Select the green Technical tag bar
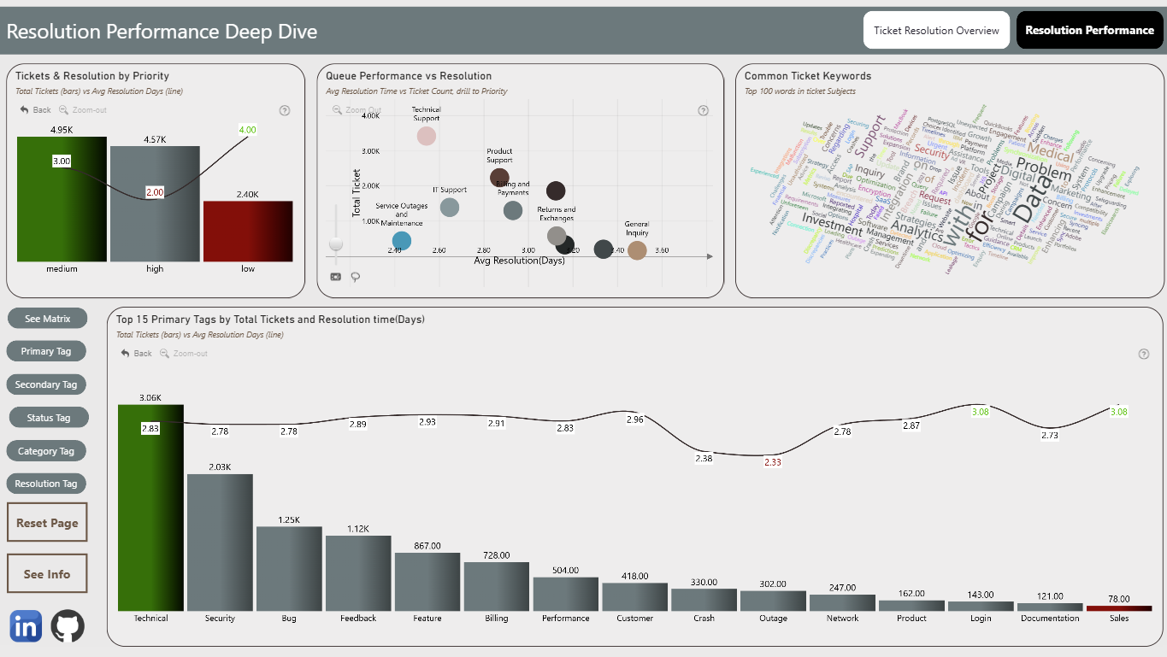Image resolution: width=1167 pixels, height=657 pixels. 151,507
